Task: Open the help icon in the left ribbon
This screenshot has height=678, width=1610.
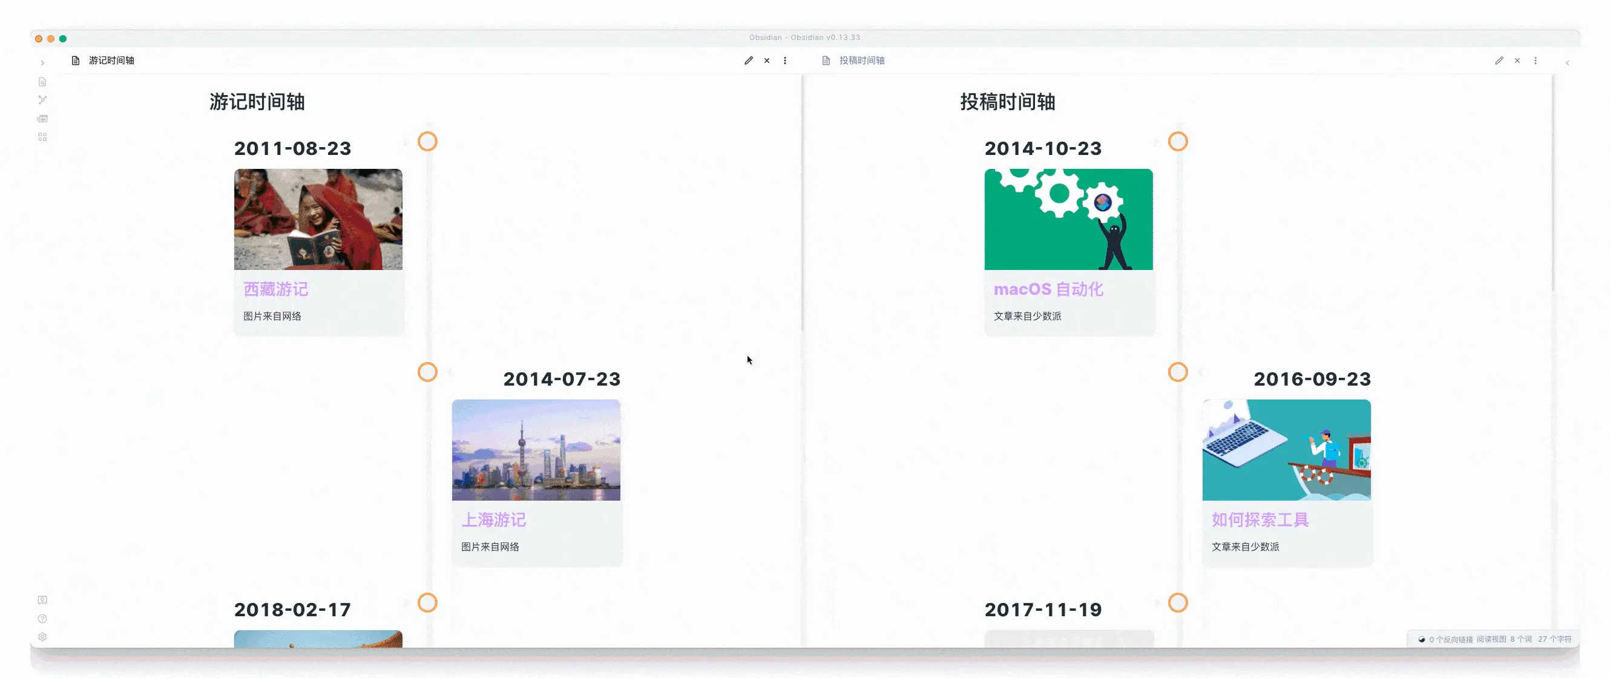Action: 42,619
